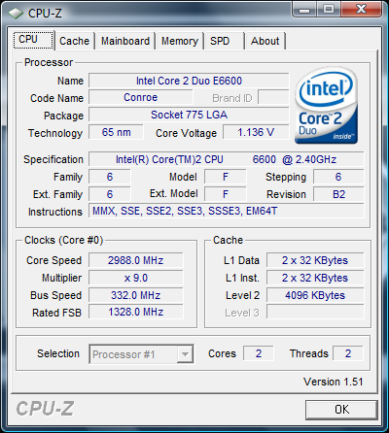Image resolution: width=389 pixels, height=433 pixels.
Task: Click the Multiplier value x 9.0
Action: click(136, 278)
